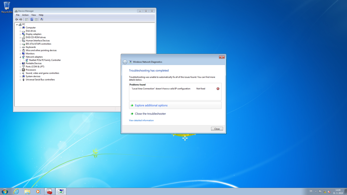Click the SK language indicator

(311, 191)
